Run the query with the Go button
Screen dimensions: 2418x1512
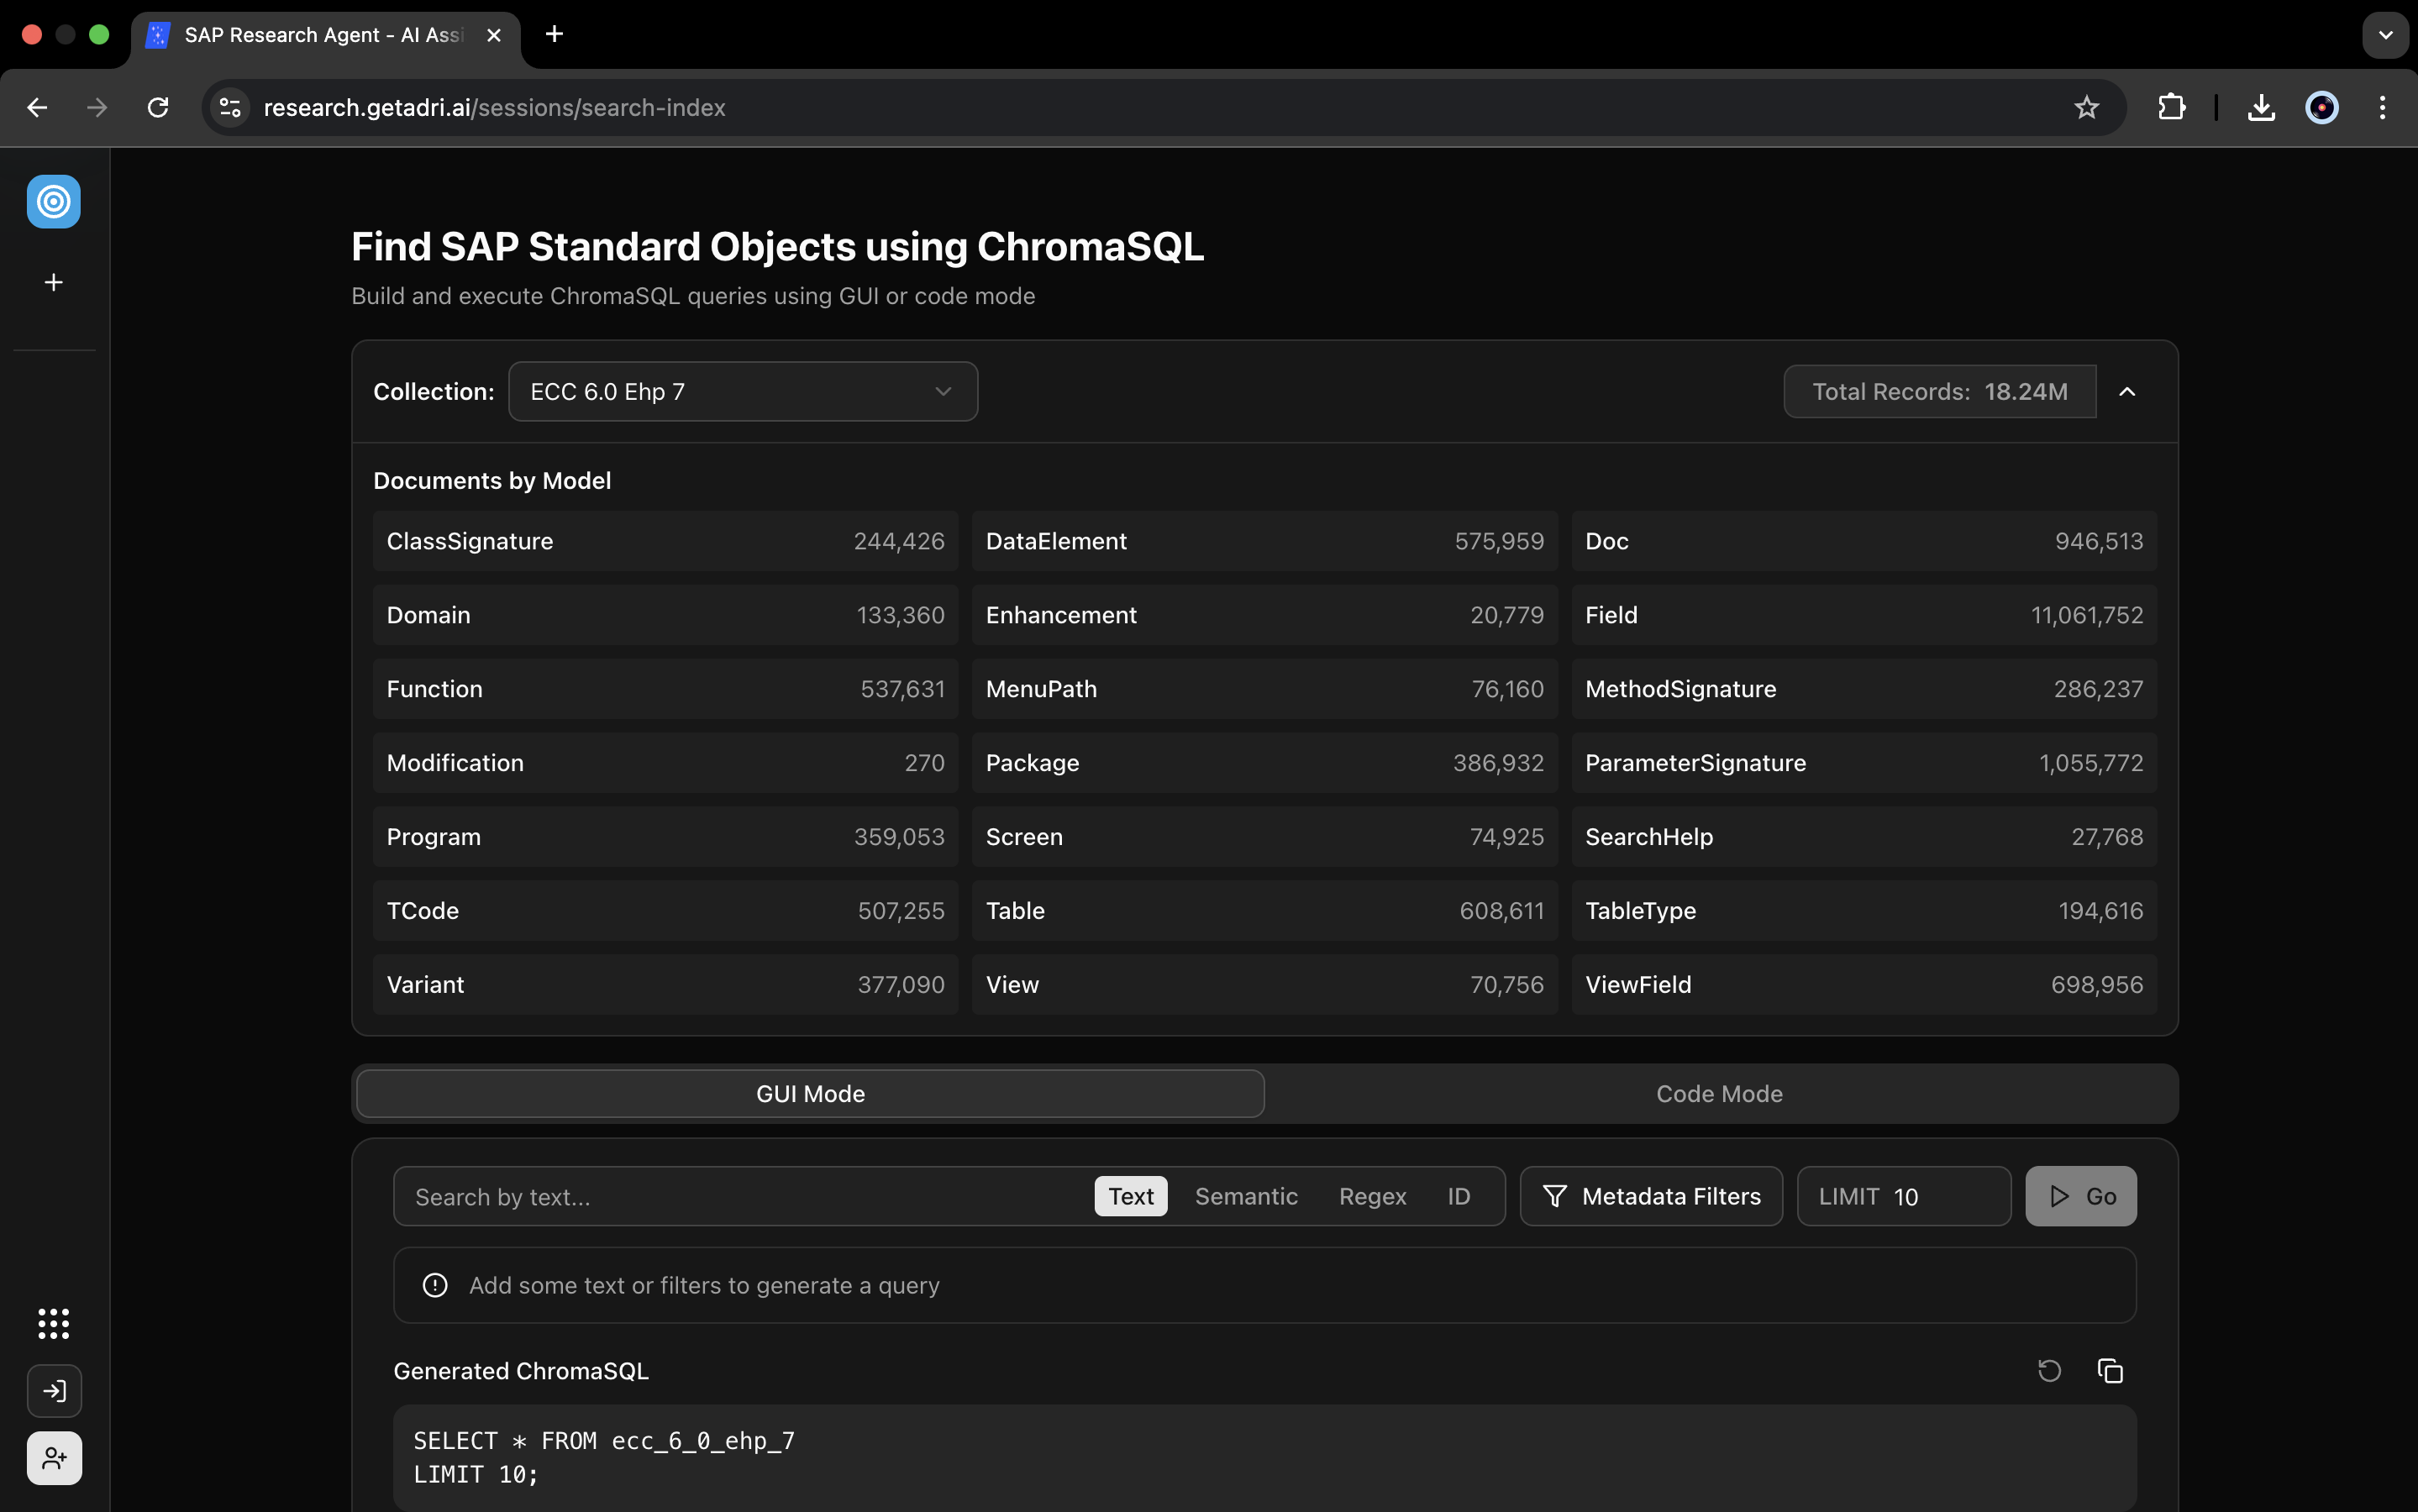pos(2080,1195)
